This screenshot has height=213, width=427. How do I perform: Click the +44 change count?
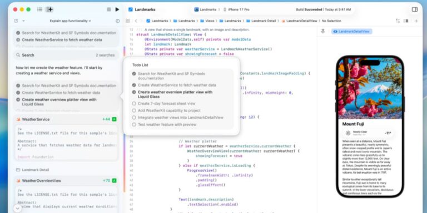point(106,119)
